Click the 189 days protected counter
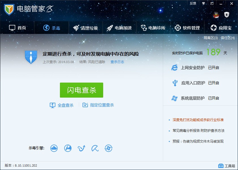238x170 pixels. [x=213, y=52]
